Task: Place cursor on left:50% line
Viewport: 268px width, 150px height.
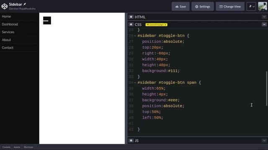Action: click(x=152, y=117)
